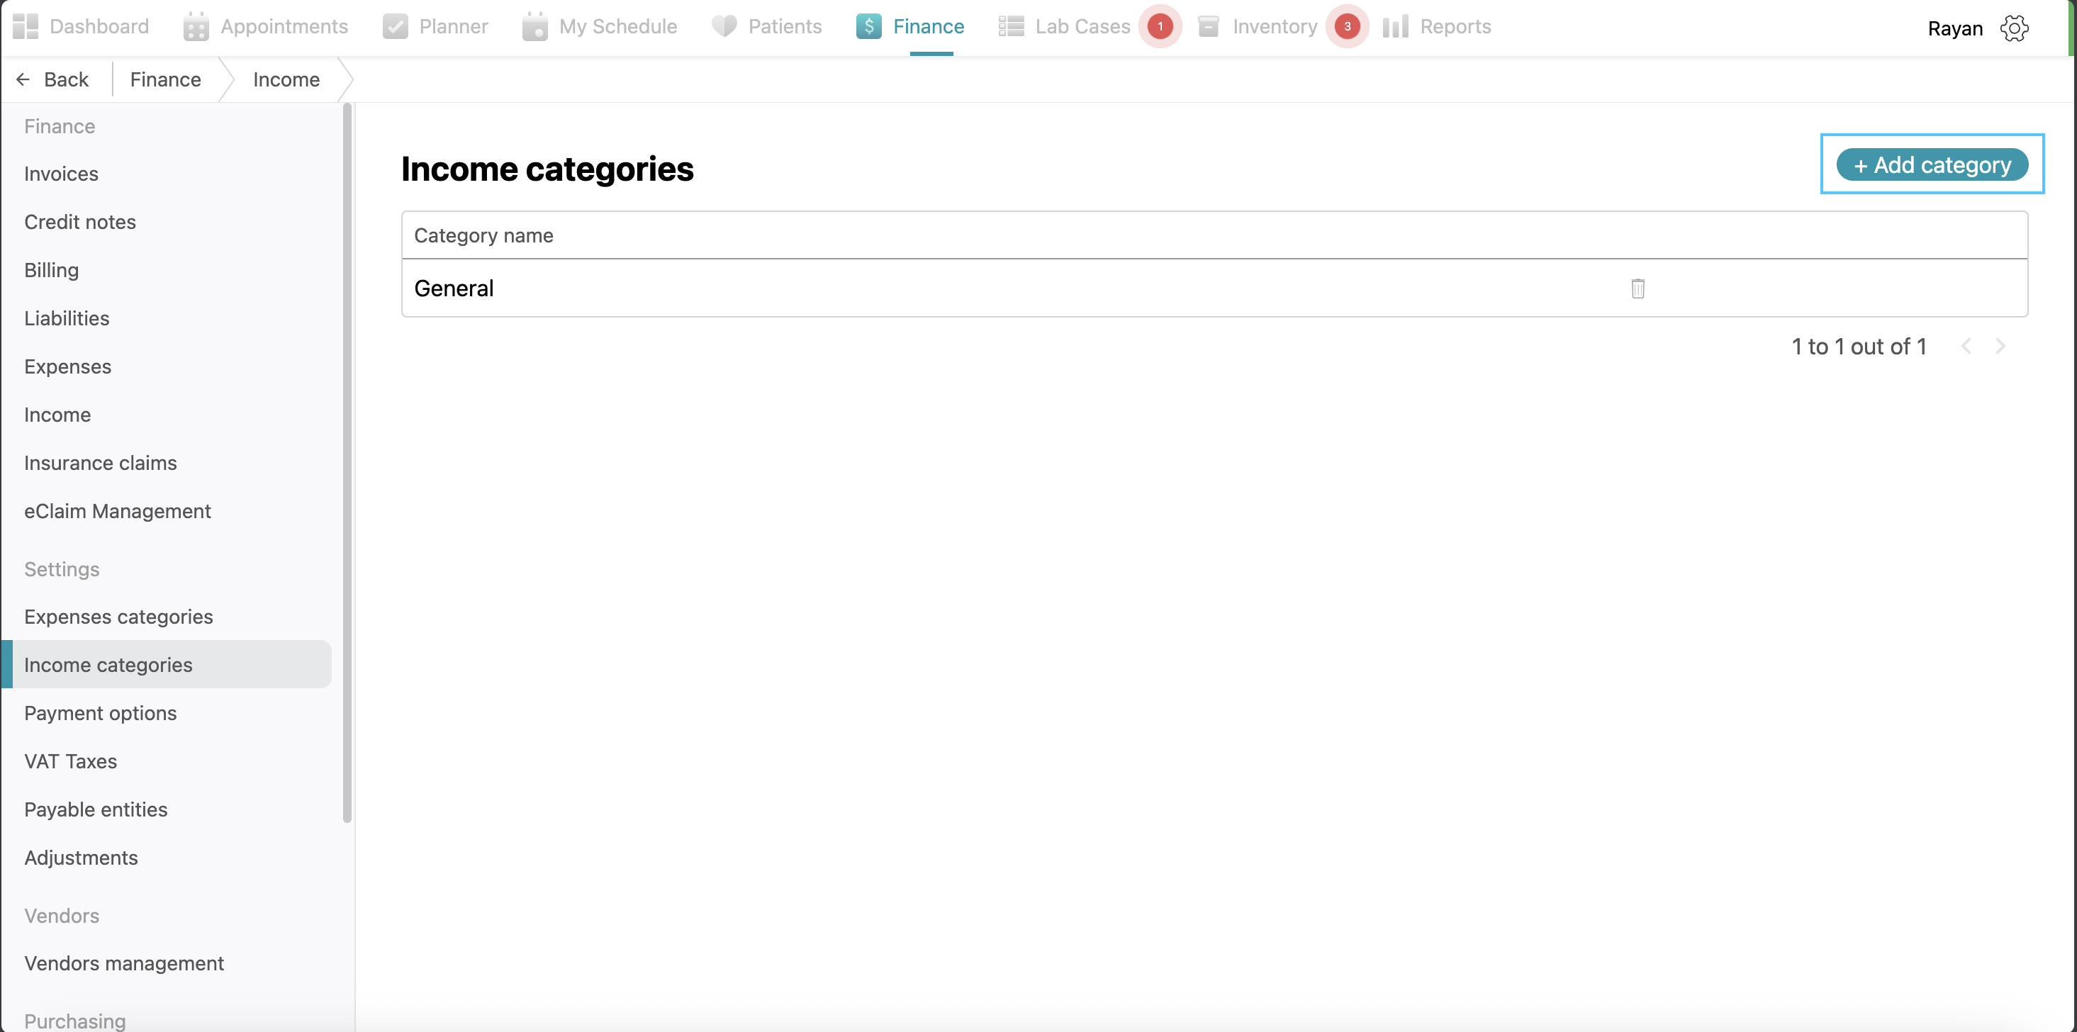This screenshot has height=1032, width=2077.
Task: Click the Finance breadcrumb
Action: pos(165,80)
